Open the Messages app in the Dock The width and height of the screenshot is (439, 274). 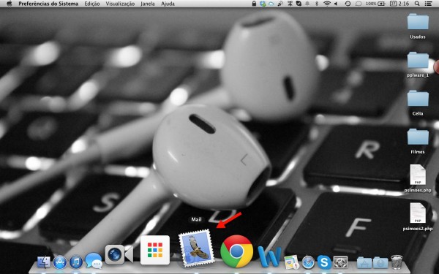point(94,261)
